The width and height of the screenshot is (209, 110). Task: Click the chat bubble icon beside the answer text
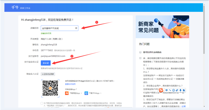pos(140,58)
